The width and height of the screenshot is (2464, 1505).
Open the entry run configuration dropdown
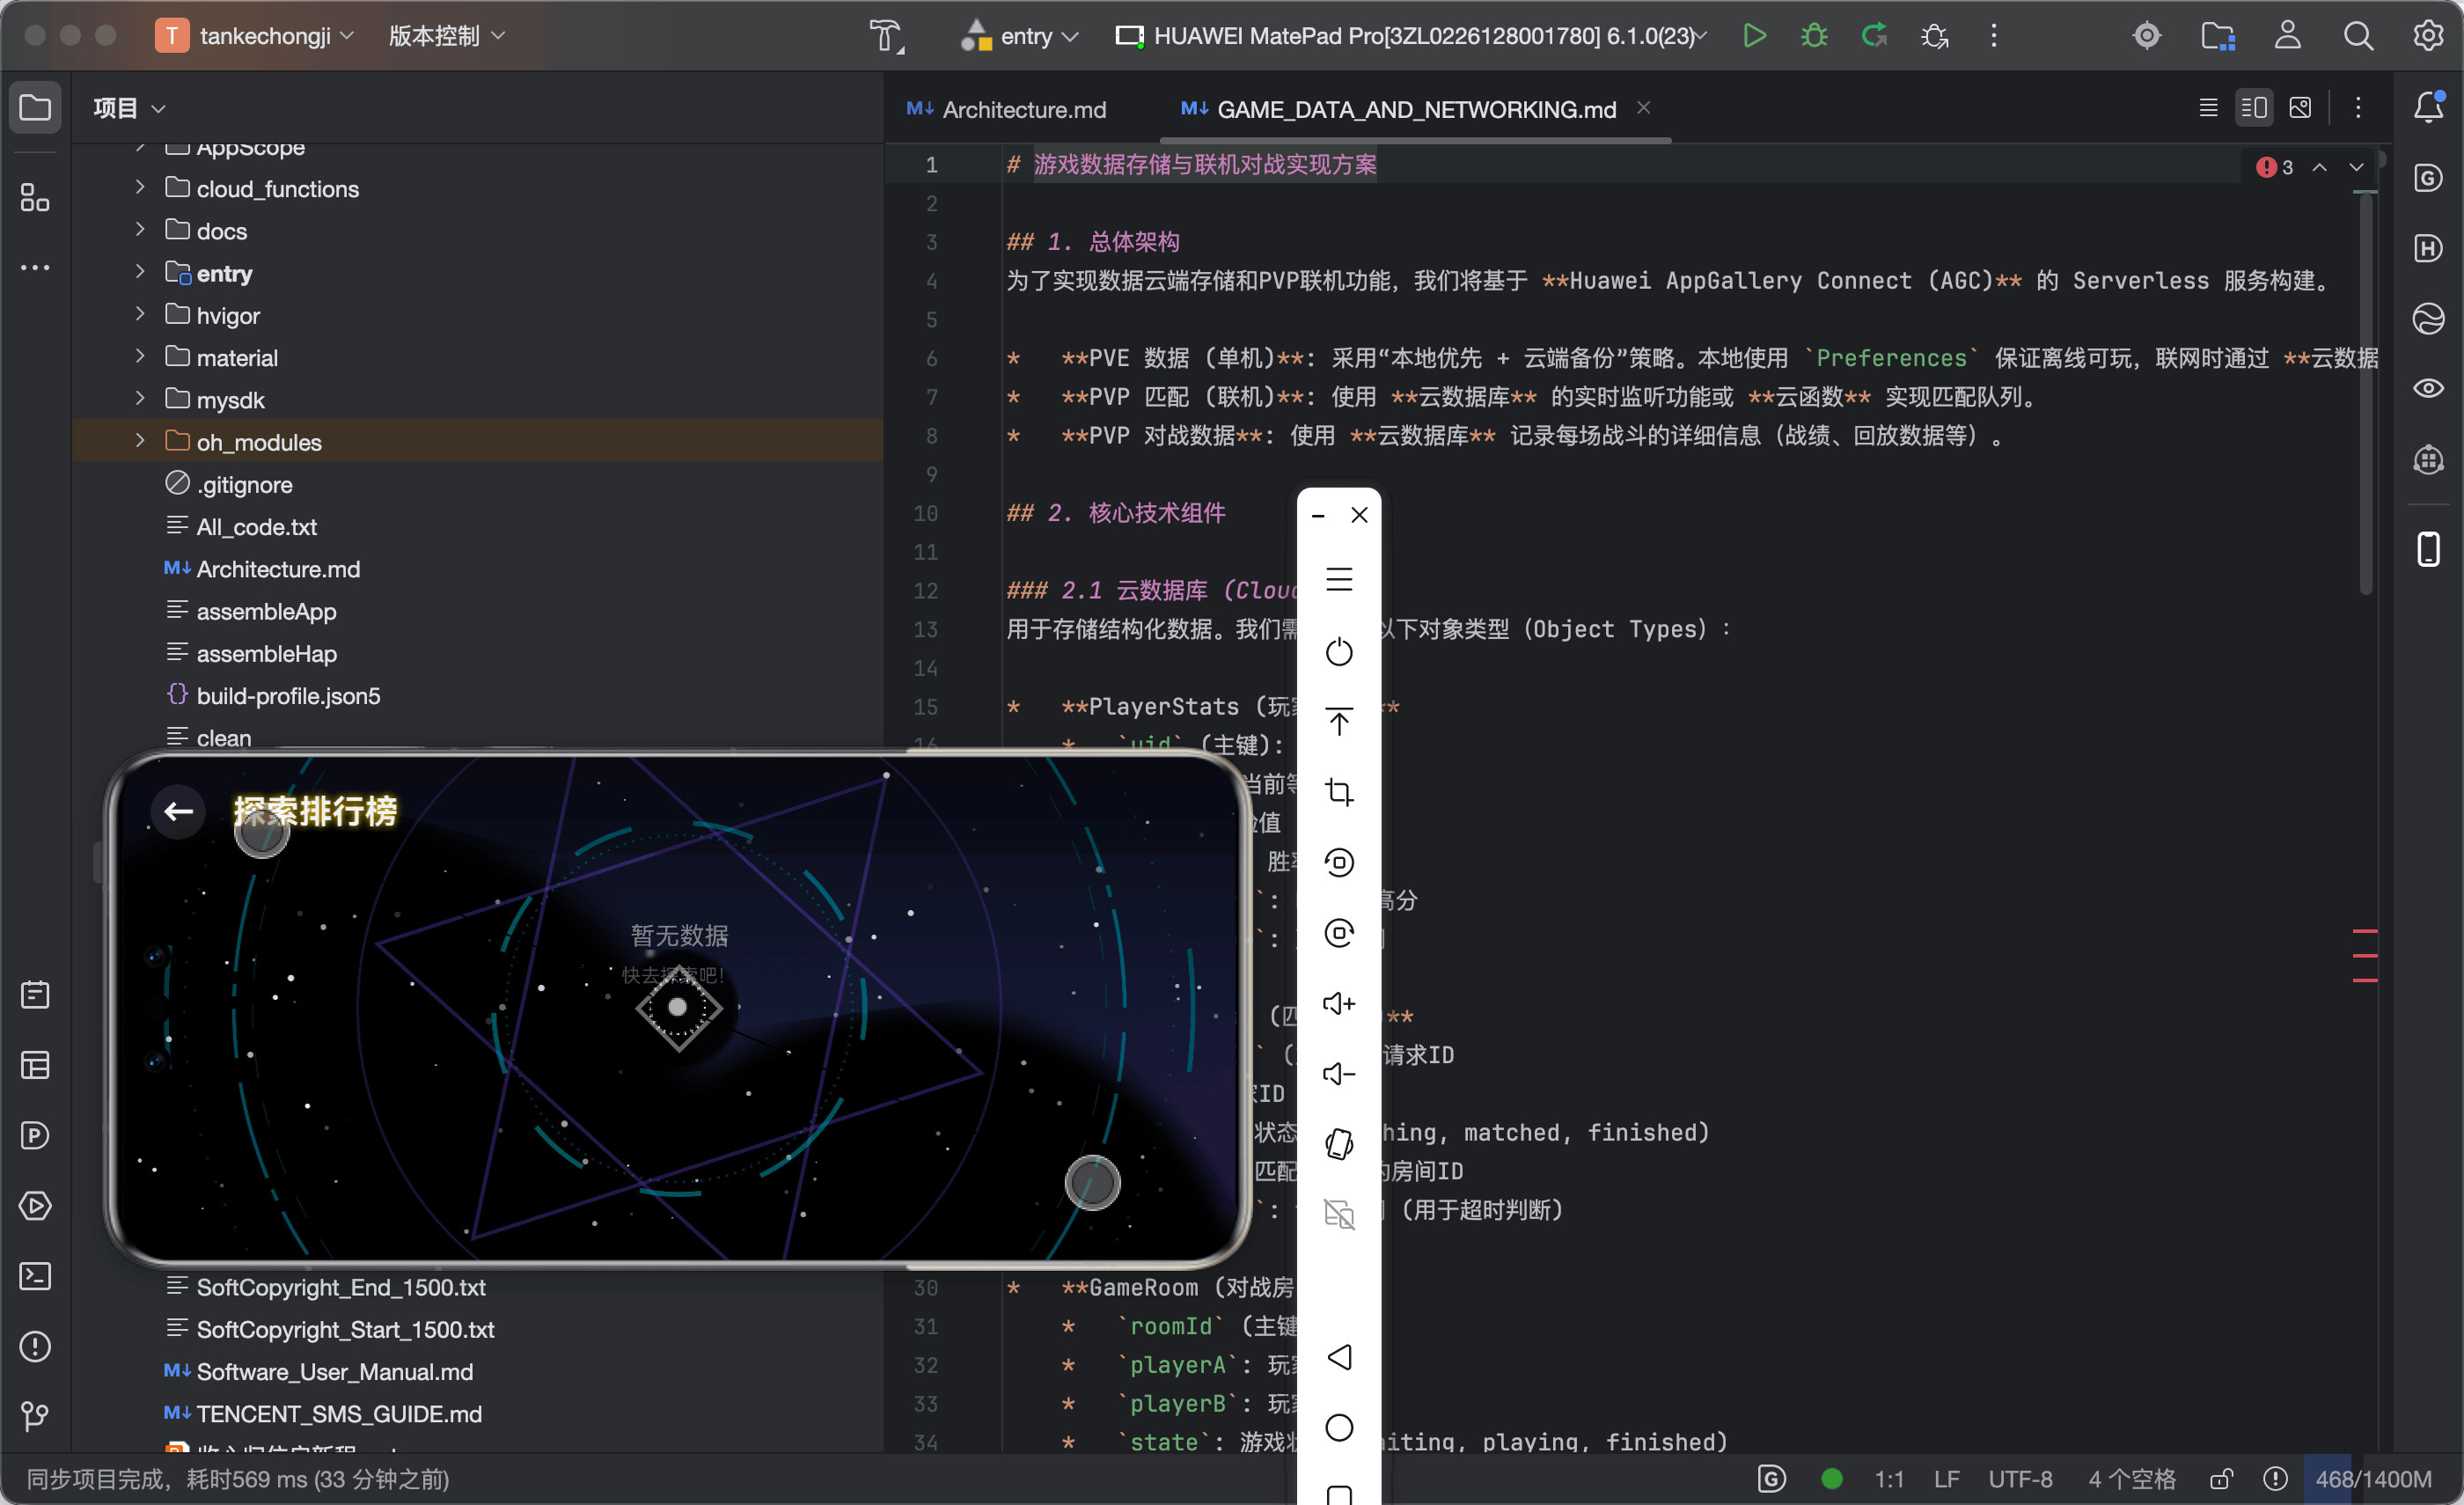pos(1019,36)
